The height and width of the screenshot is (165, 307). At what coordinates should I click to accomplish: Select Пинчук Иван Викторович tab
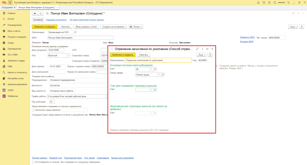click(37, 7)
